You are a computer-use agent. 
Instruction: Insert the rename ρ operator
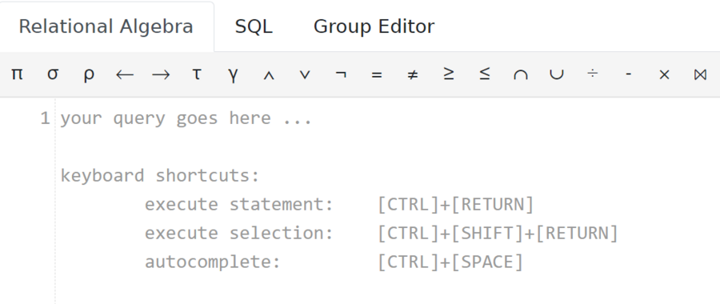point(89,74)
